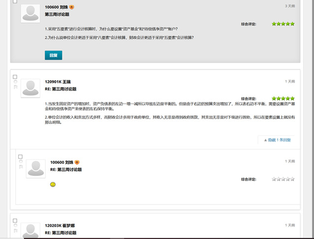
Task: Click the flag icon on 王瑞's post
Action: [15, 87]
